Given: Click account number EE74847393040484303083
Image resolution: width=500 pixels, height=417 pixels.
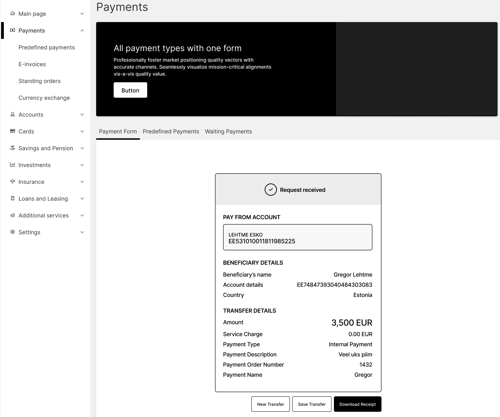Looking at the screenshot, I should (x=335, y=285).
